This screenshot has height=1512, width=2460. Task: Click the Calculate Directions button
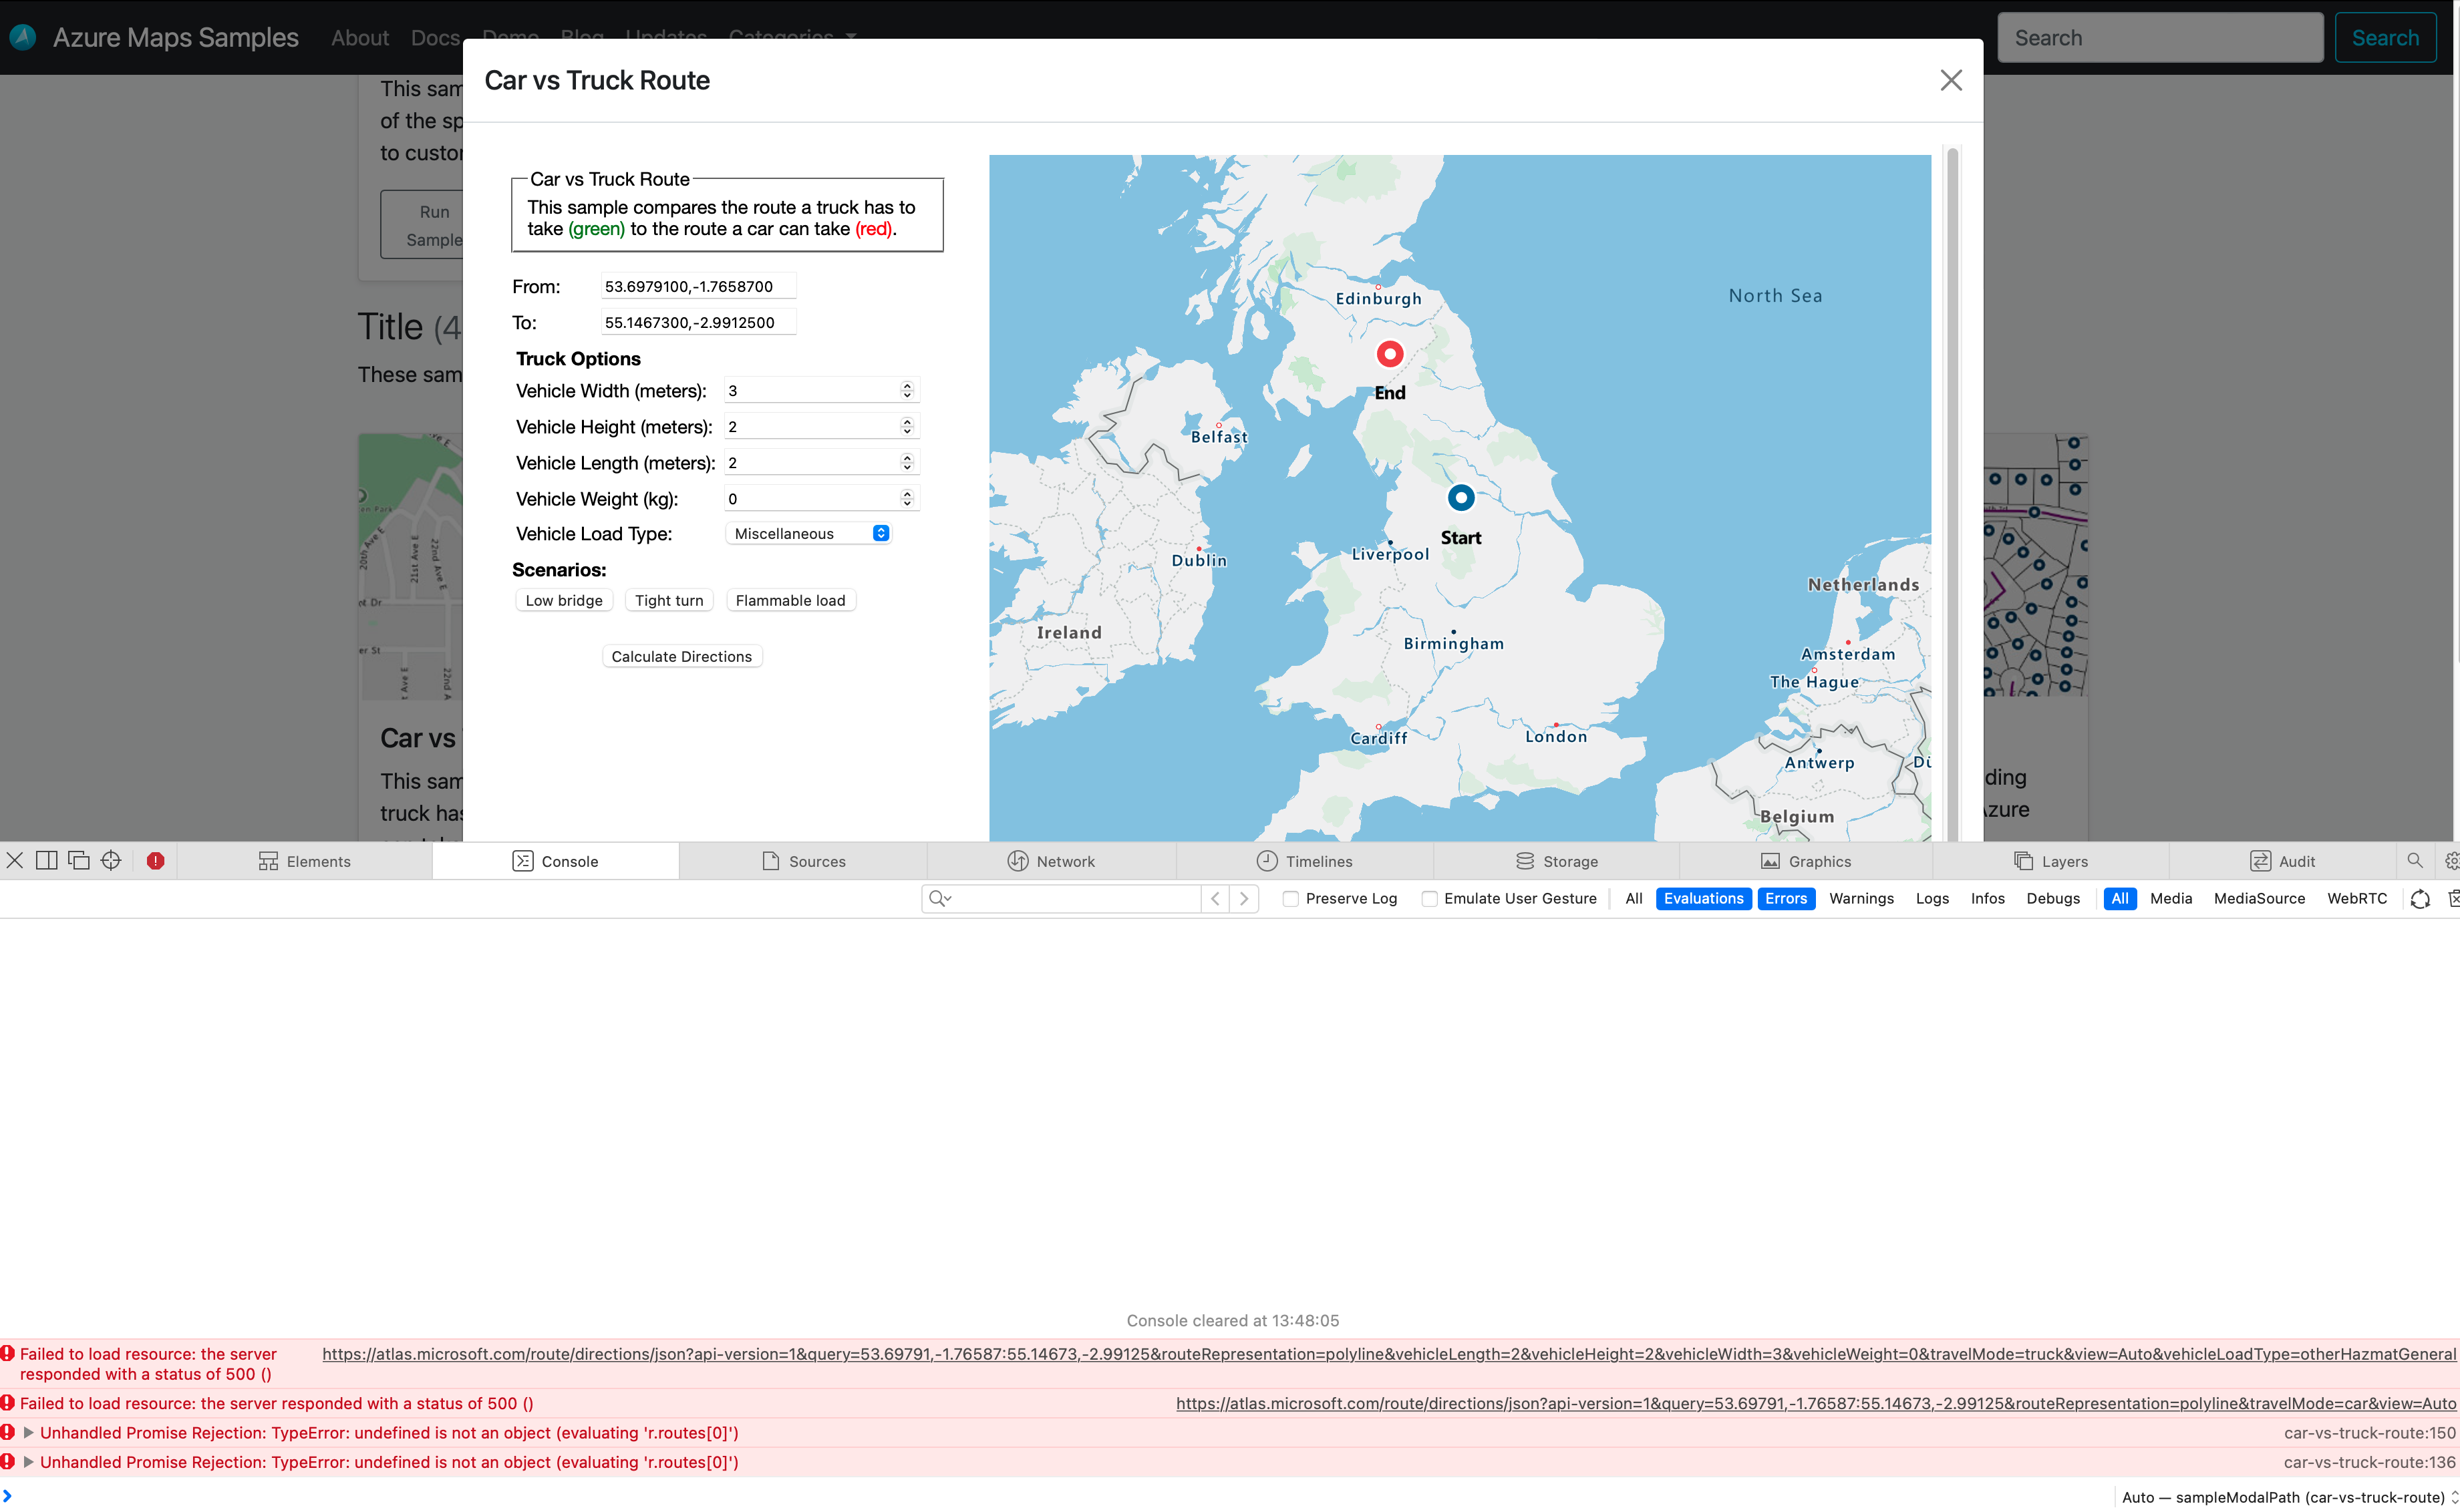coord(681,656)
